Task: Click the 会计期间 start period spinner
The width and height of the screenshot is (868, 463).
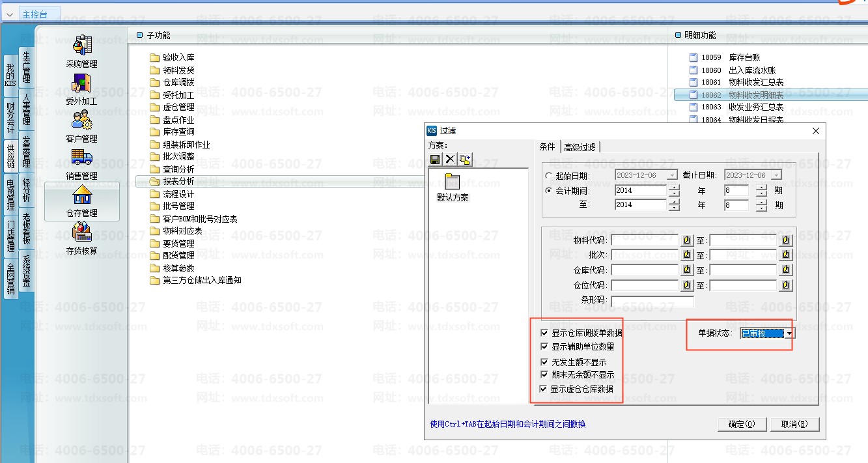Action: click(x=762, y=191)
